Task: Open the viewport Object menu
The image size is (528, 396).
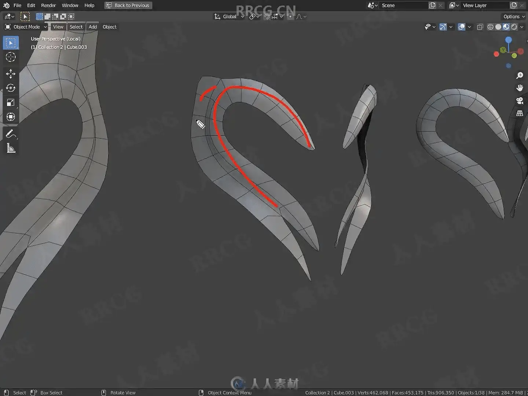Action: (x=110, y=27)
